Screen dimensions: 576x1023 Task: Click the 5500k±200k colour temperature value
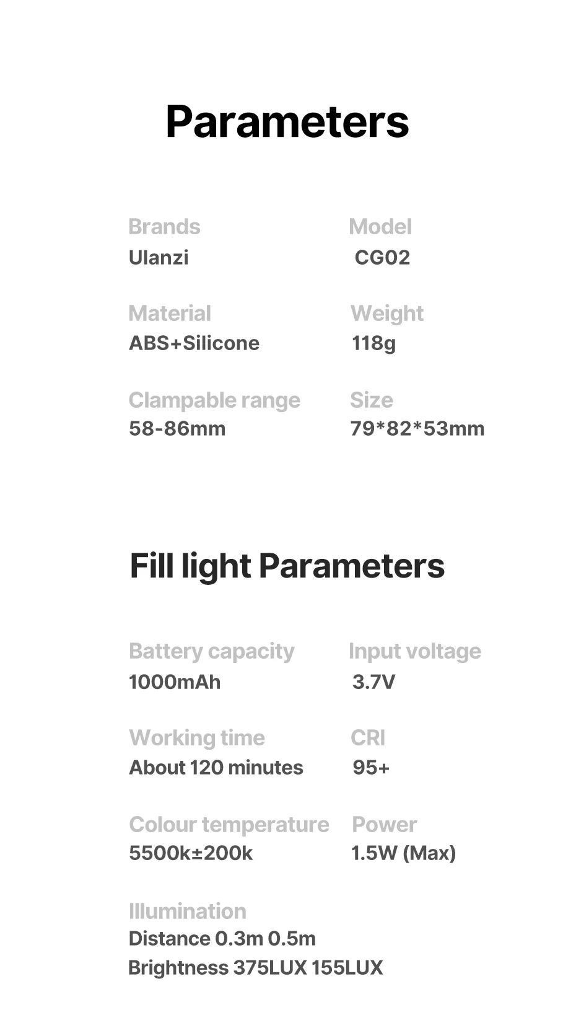tap(191, 853)
